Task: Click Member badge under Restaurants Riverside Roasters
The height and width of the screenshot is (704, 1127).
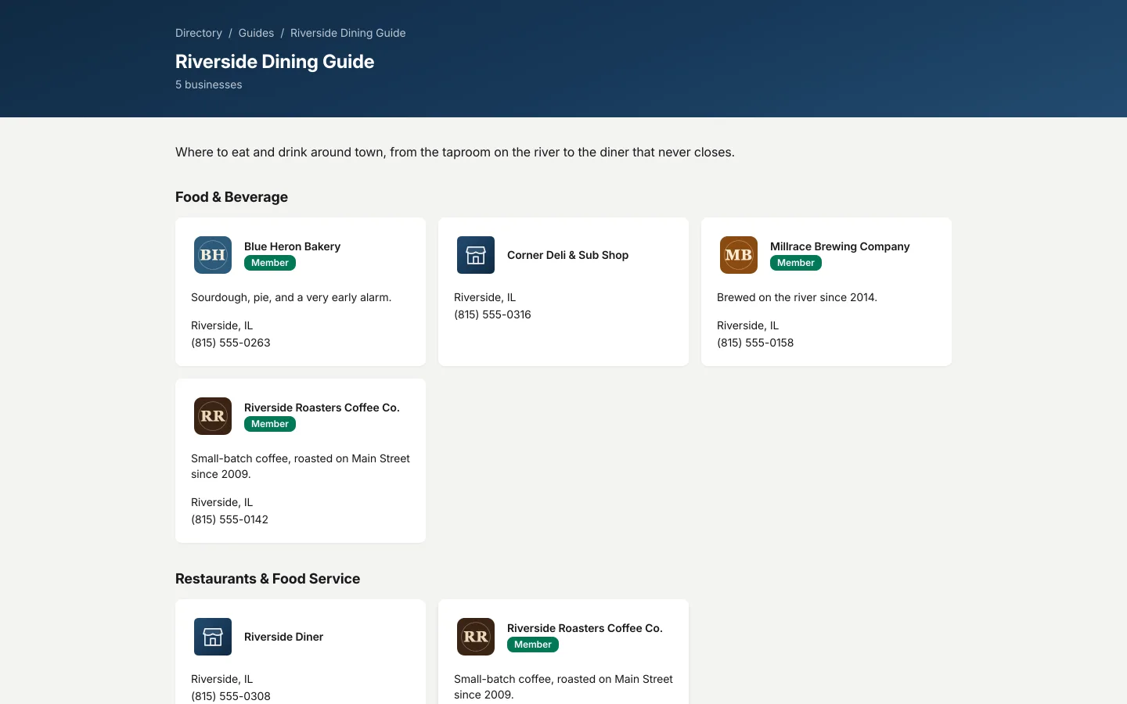Action: pyautogui.click(x=533, y=645)
